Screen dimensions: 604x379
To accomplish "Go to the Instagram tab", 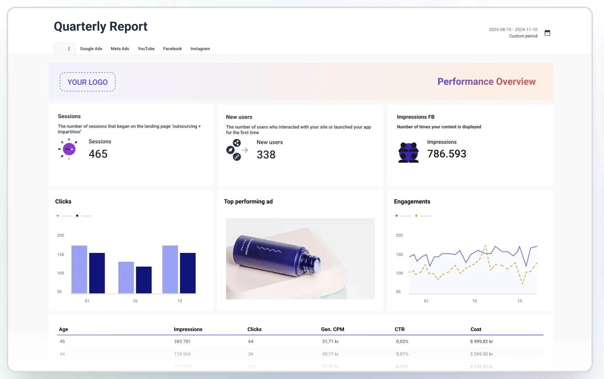I will point(200,49).
